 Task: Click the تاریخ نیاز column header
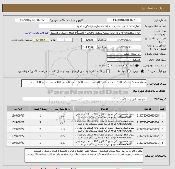[18, 109]
